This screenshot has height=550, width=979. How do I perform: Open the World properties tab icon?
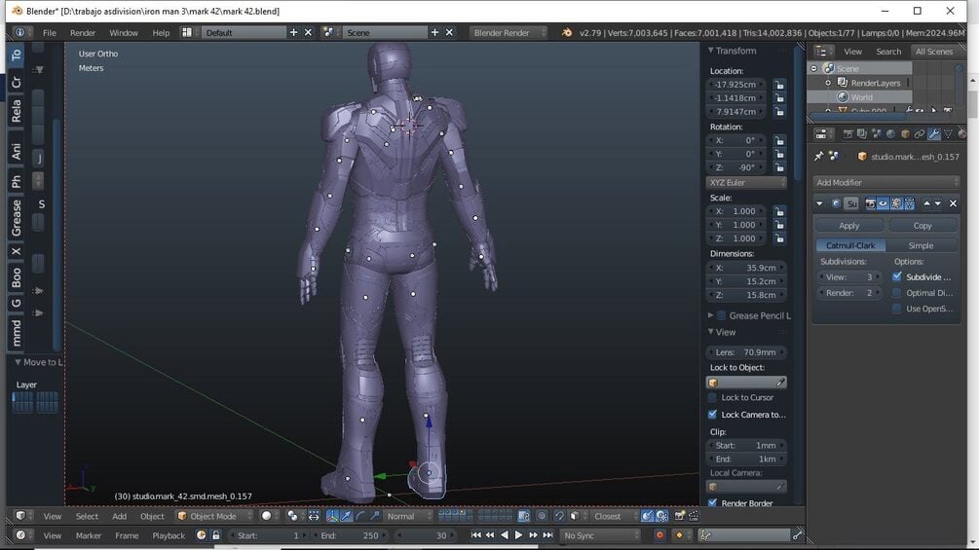click(891, 134)
